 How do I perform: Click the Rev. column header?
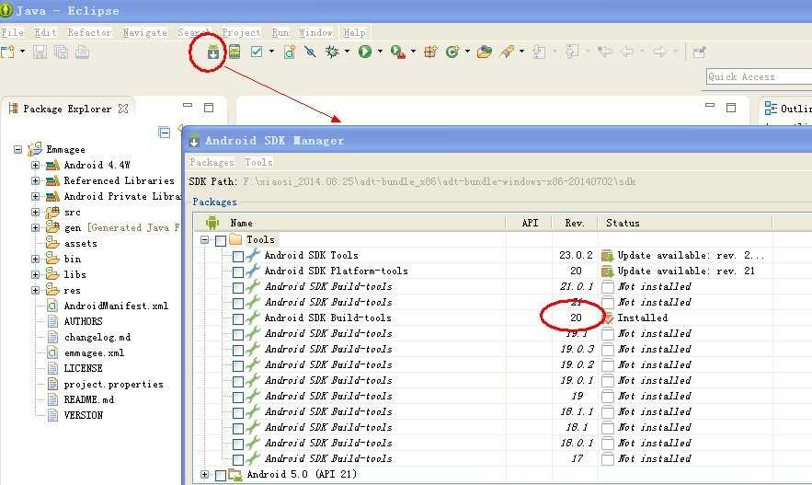(575, 224)
